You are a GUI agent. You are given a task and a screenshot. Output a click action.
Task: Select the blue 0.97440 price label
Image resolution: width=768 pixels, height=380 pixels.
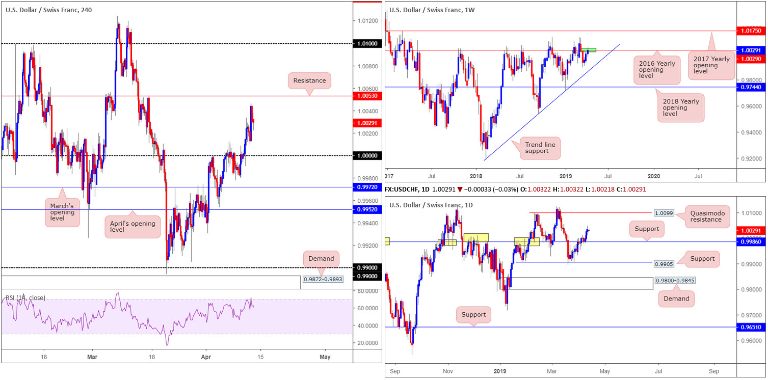[751, 87]
